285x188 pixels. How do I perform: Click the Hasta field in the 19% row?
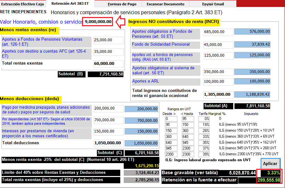[x=188, y=125]
